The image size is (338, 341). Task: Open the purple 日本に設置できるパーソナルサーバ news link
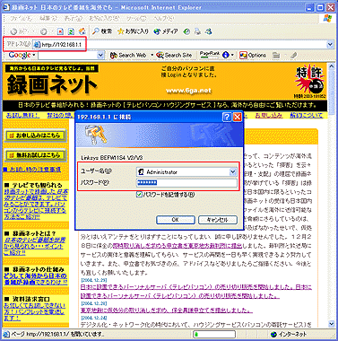(196, 291)
